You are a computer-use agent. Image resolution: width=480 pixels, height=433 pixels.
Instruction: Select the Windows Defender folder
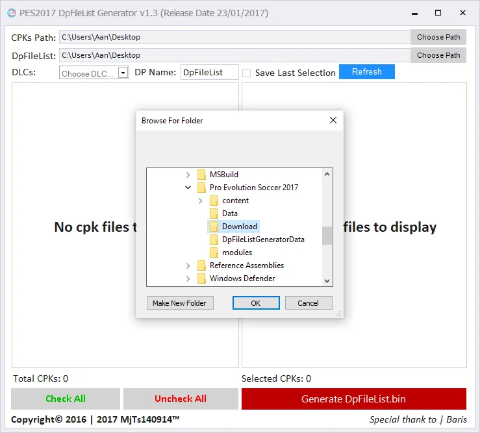pyautogui.click(x=242, y=278)
